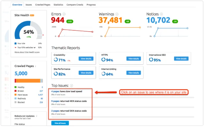Click the Warnings info icon
The height and width of the screenshot is (127, 204).
pos(117,14)
